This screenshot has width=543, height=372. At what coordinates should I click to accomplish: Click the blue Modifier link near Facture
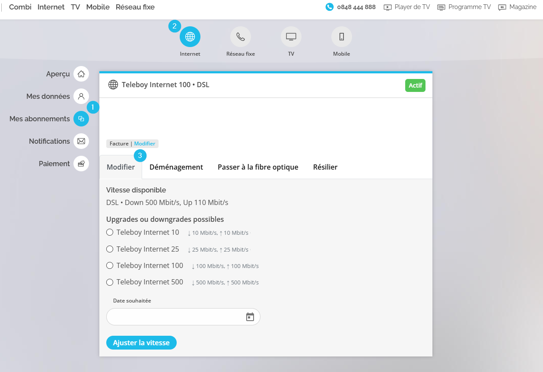click(145, 144)
